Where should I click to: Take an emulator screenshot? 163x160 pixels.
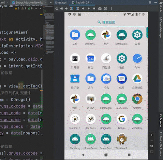coord(100,8)
